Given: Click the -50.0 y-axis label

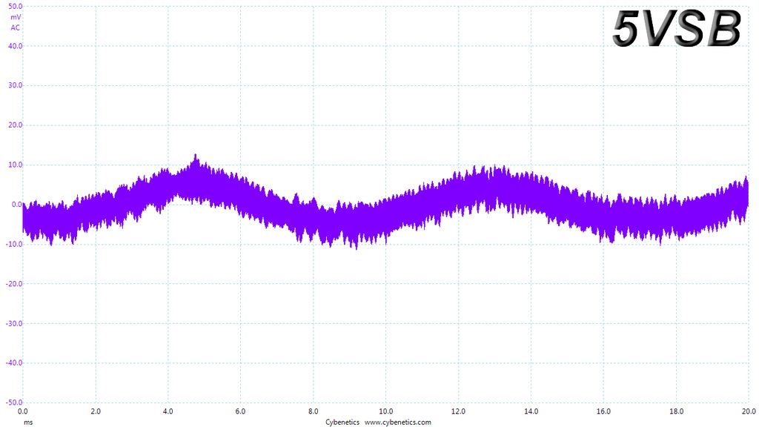Looking at the screenshot, I should pyautogui.click(x=15, y=403).
